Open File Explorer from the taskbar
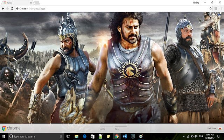224x140 pixels. pyautogui.click(x=77, y=136)
